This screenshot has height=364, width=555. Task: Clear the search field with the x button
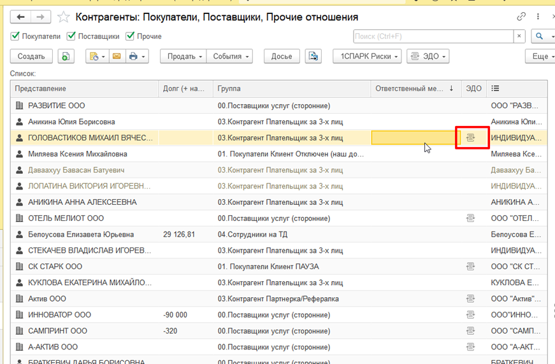point(519,36)
